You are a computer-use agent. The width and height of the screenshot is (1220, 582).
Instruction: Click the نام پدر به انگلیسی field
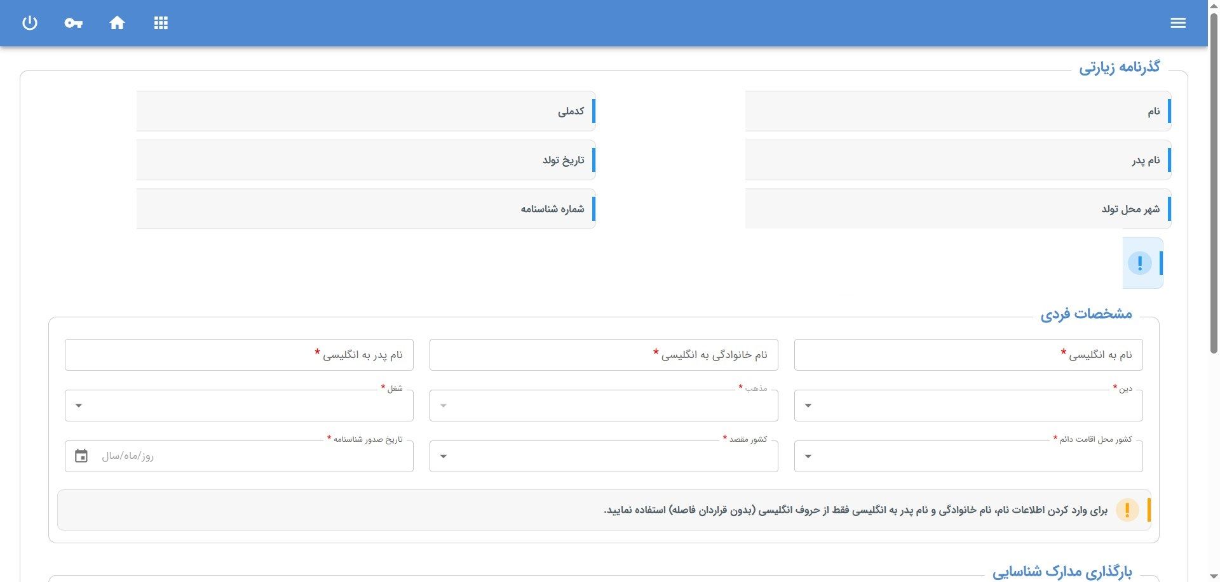[x=239, y=355]
